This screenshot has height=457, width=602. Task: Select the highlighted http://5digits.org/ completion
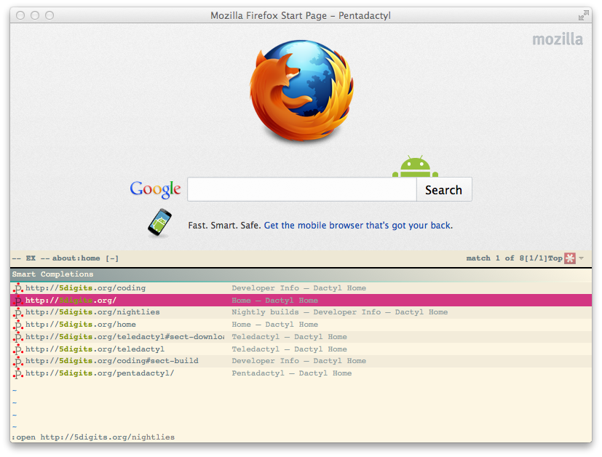pyautogui.click(x=301, y=300)
